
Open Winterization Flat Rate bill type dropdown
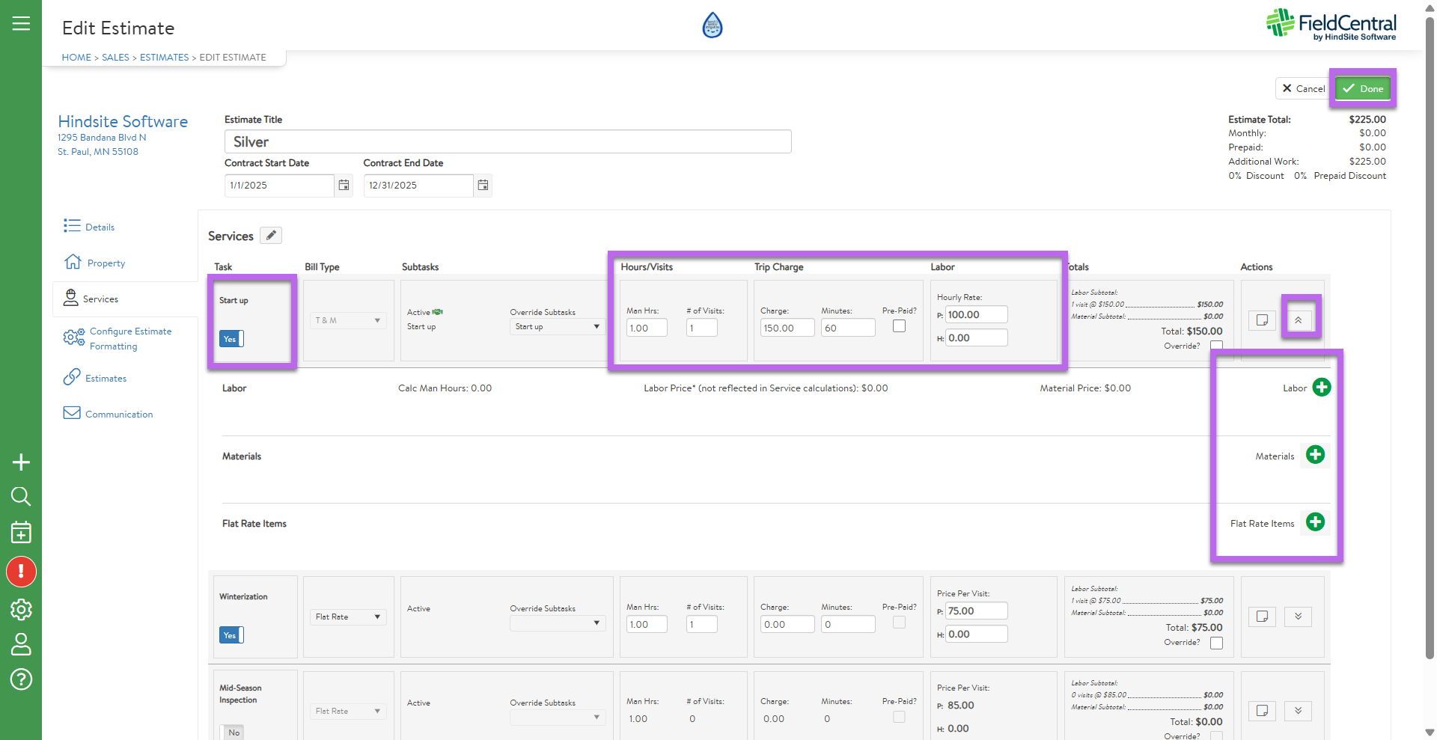point(348,617)
